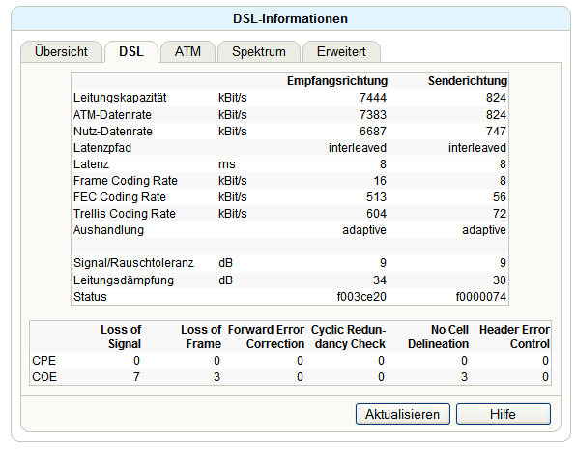Click the Senderichtung column header
The image size is (576, 472).
coord(468,81)
